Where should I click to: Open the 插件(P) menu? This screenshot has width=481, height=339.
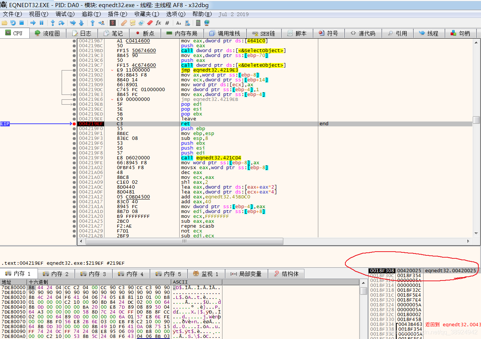(118, 14)
